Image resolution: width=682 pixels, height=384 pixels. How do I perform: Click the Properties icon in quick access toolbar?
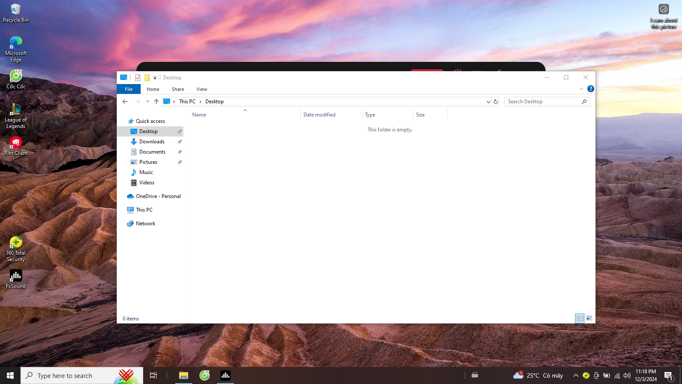pyautogui.click(x=138, y=78)
